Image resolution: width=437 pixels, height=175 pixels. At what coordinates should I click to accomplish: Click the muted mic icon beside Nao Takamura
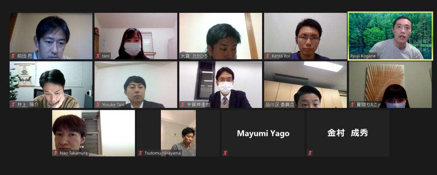pyautogui.click(x=55, y=153)
